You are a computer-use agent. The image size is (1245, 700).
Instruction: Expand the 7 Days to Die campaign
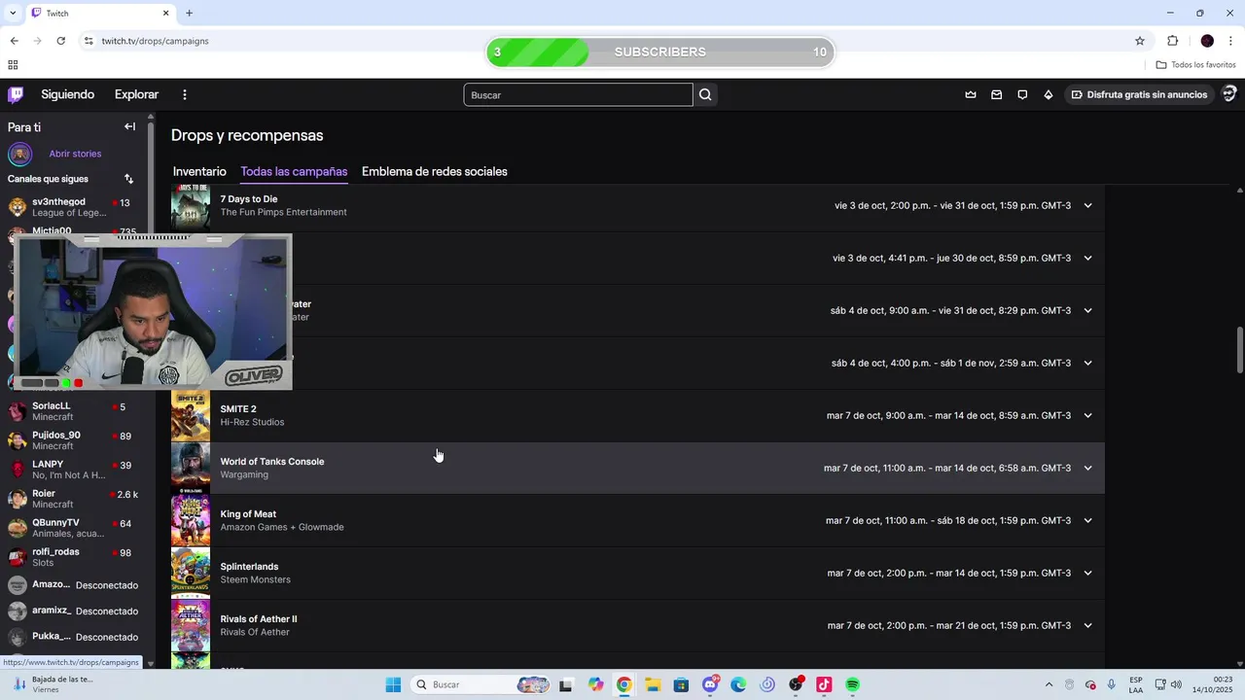tap(1087, 205)
